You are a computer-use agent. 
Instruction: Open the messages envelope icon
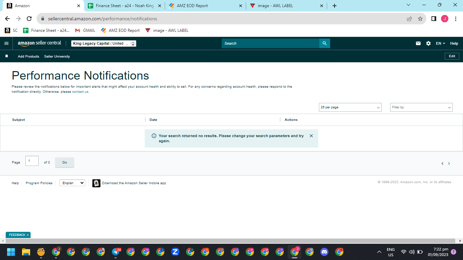pyautogui.click(x=418, y=43)
